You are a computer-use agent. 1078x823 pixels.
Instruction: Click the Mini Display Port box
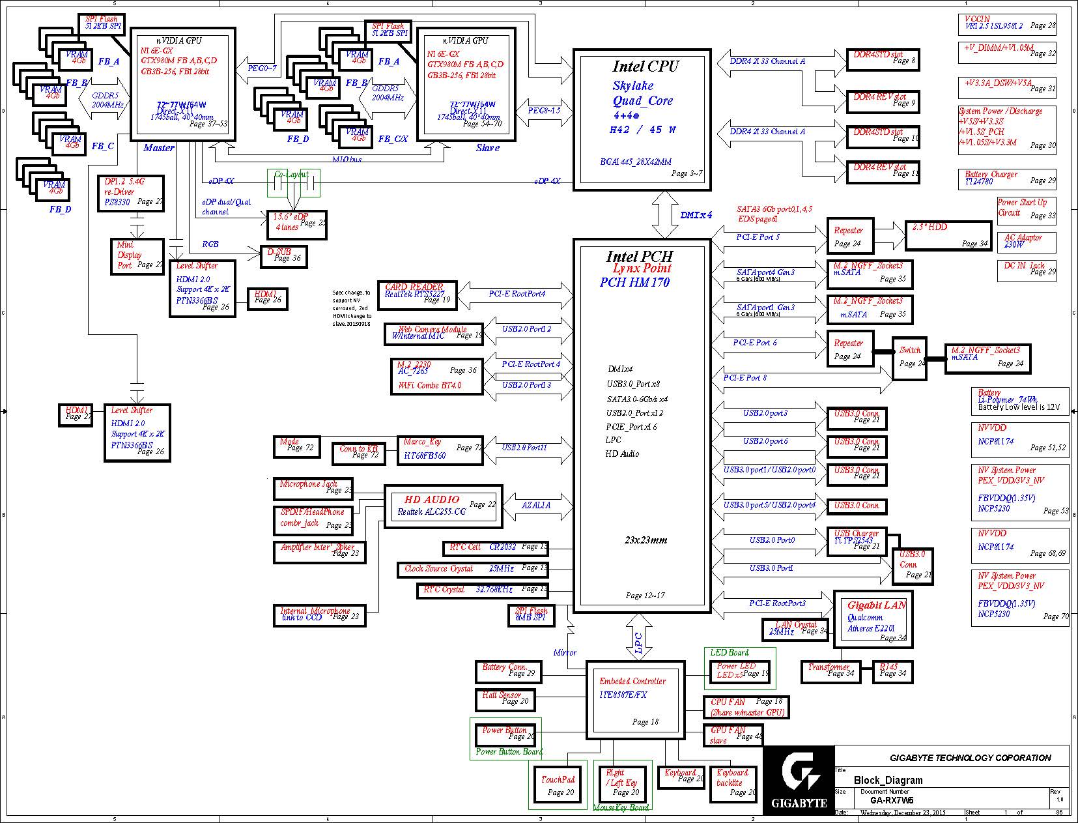[x=137, y=256]
